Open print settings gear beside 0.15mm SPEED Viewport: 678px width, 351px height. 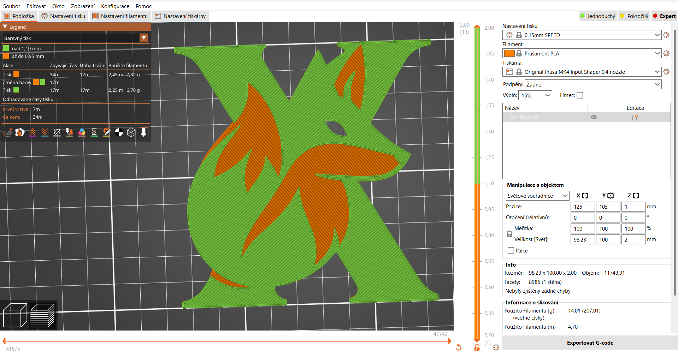(667, 35)
